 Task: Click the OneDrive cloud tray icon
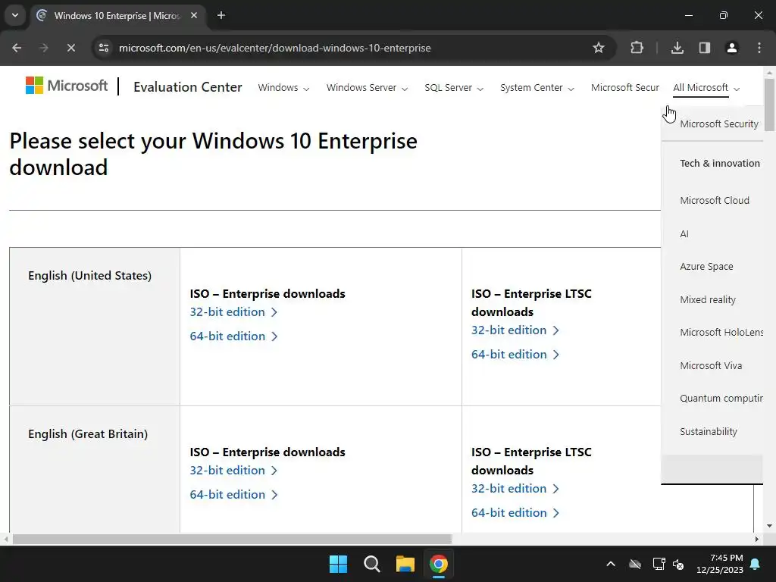click(x=635, y=564)
